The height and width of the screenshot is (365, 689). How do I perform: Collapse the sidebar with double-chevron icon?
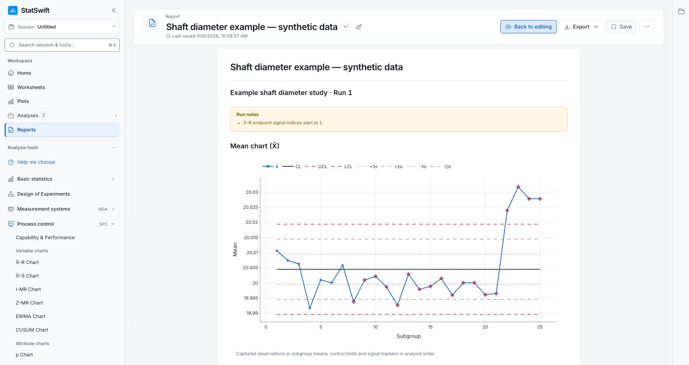pos(114,11)
